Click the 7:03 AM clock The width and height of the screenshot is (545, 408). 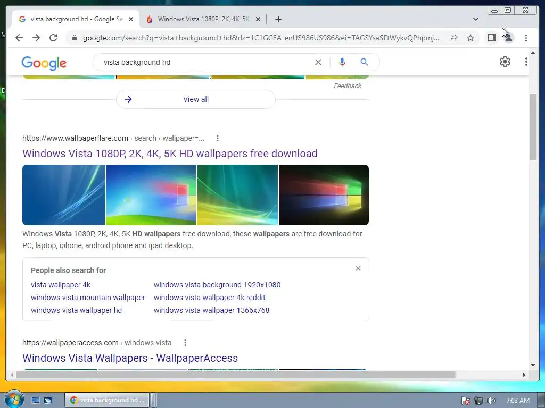(517, 401)
